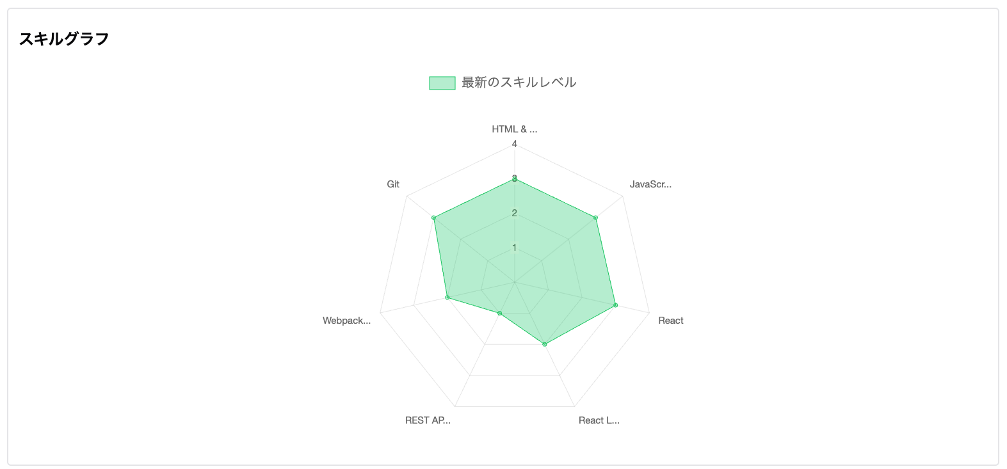Click the Webpack data point marker

pyautogui.click(x=447, y=298)
